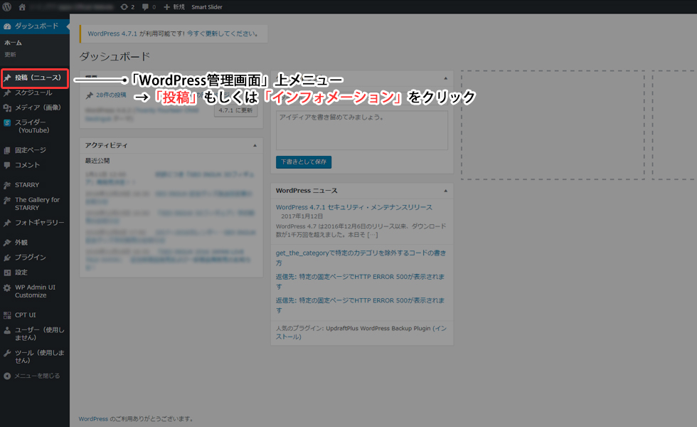Click the 2017年1月12日 date text

(x=302, y=216)
